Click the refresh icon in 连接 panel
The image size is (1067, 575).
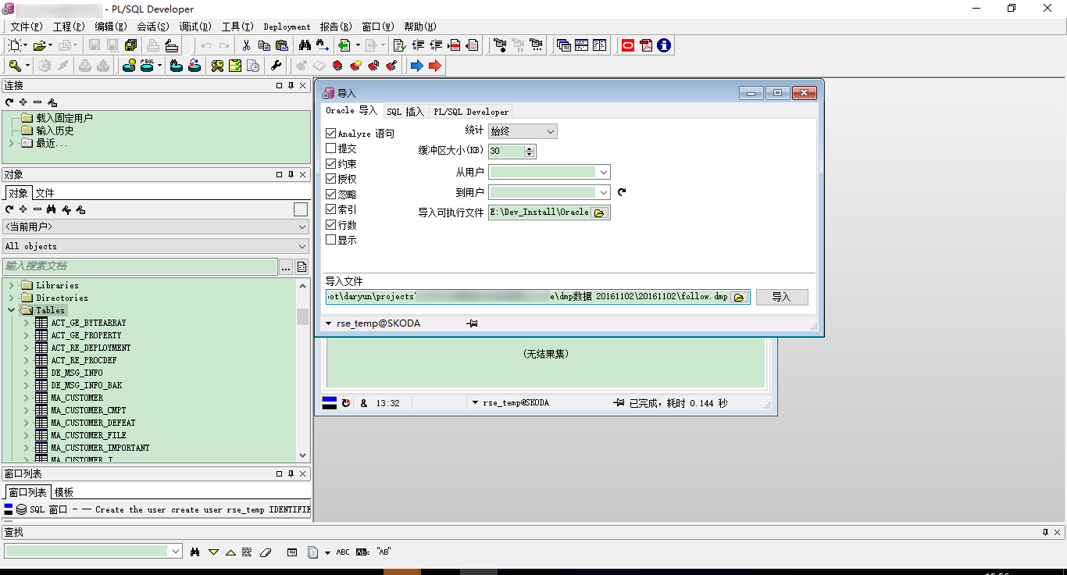pos(9,102)
